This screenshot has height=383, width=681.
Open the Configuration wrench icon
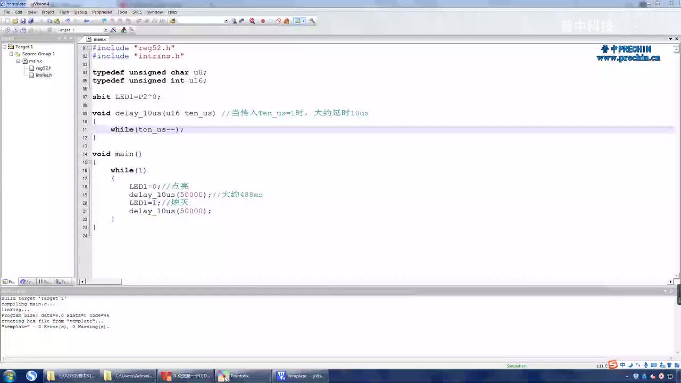pyautogui.click(x=312, y=21)
